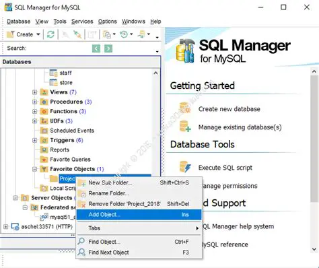Click the history clock toolbar icon
This screenshot has width=319, height=268.
point(124,34)
